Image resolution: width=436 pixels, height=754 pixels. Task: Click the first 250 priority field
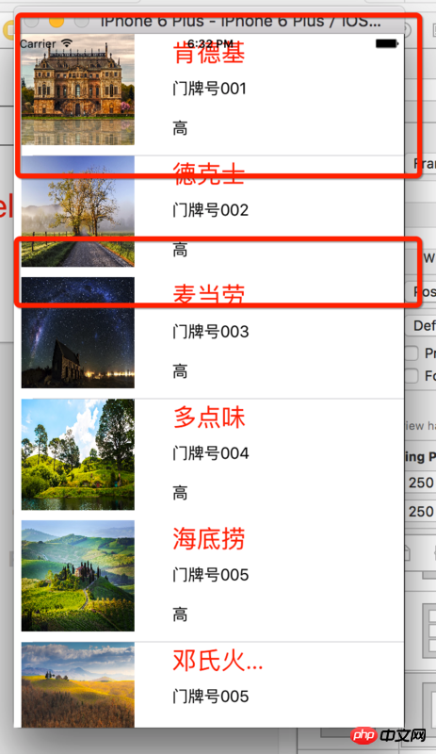[421, 482]
